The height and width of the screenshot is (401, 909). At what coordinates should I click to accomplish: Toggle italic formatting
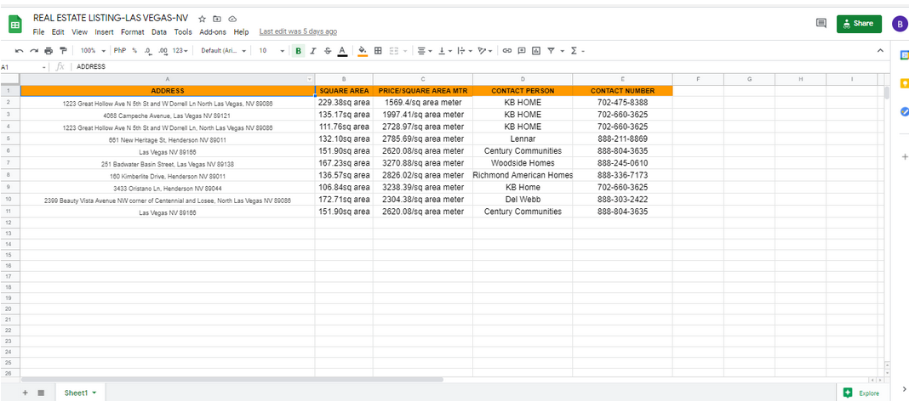coord(313,51)
